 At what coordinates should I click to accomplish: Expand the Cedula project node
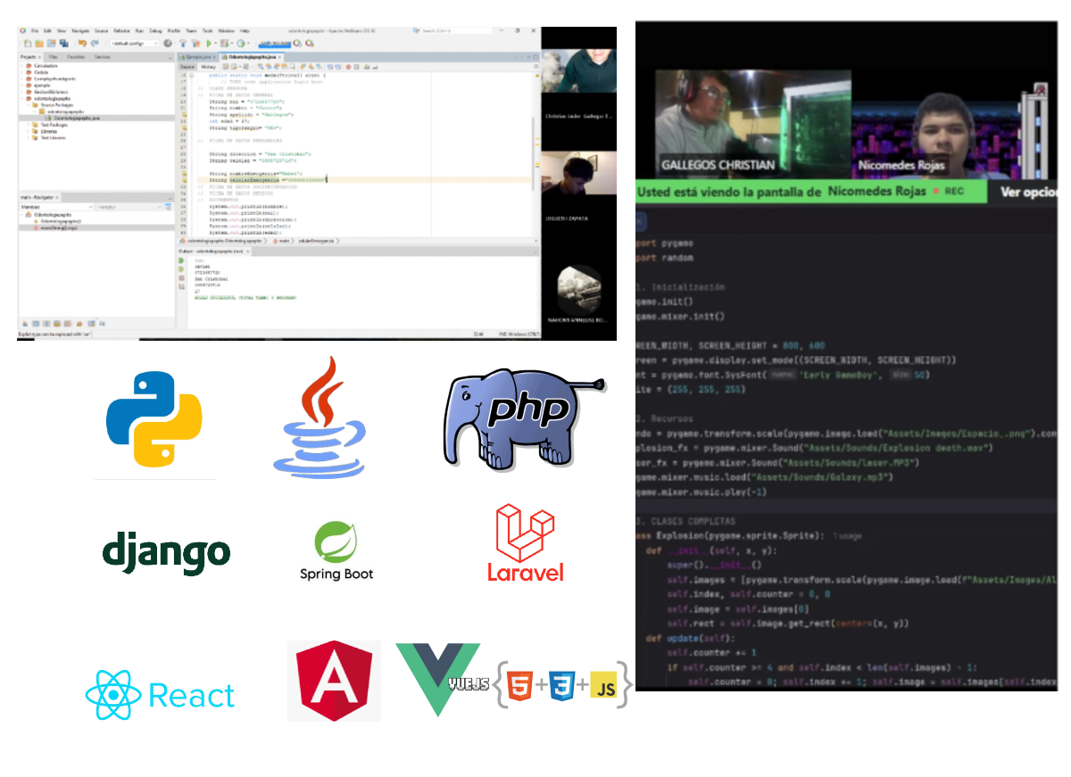tap(21, 72)
